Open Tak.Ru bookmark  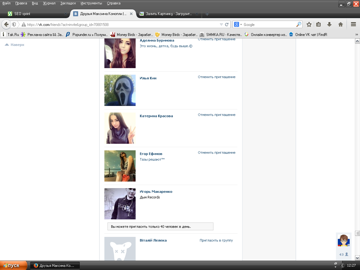(x=10, y=35)
